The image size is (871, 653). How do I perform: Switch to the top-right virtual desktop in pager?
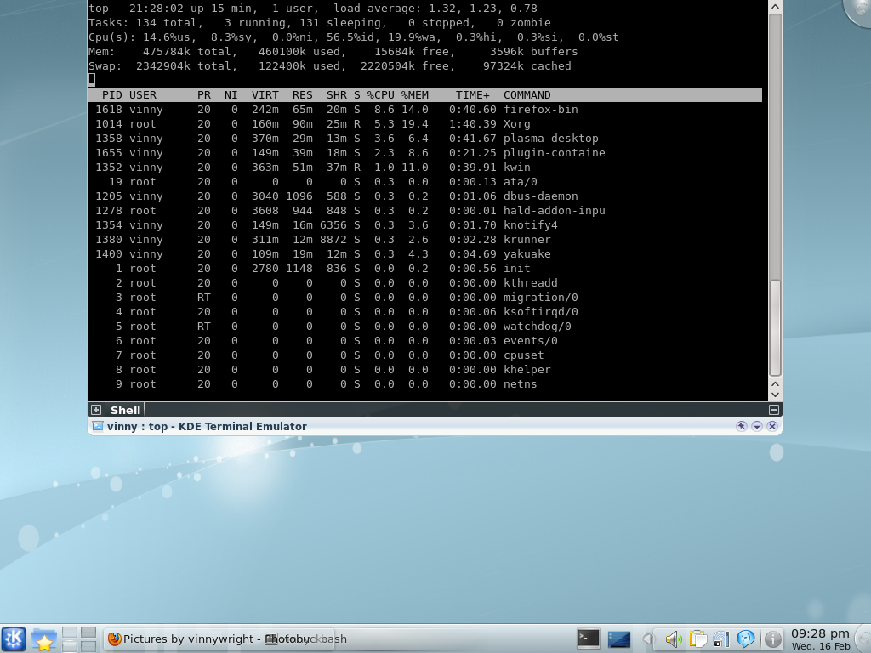88,632
